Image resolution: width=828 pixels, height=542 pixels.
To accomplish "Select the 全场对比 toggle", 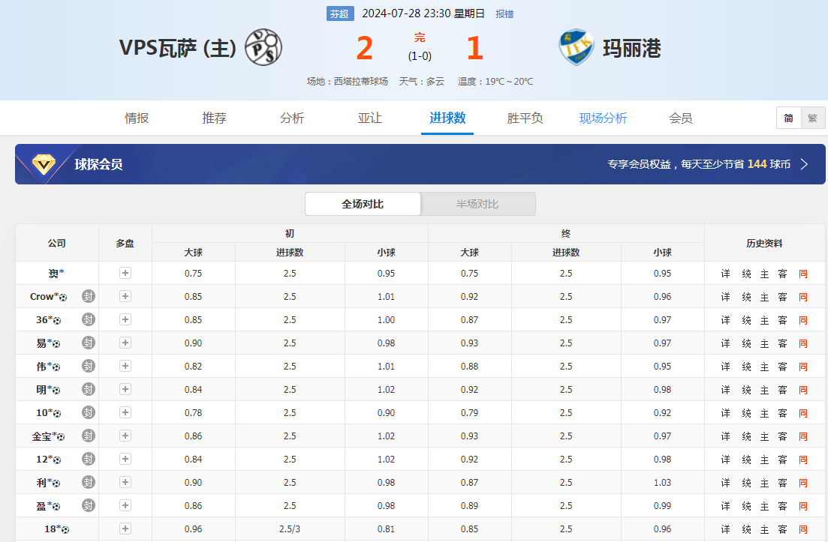I will (363, 204).
